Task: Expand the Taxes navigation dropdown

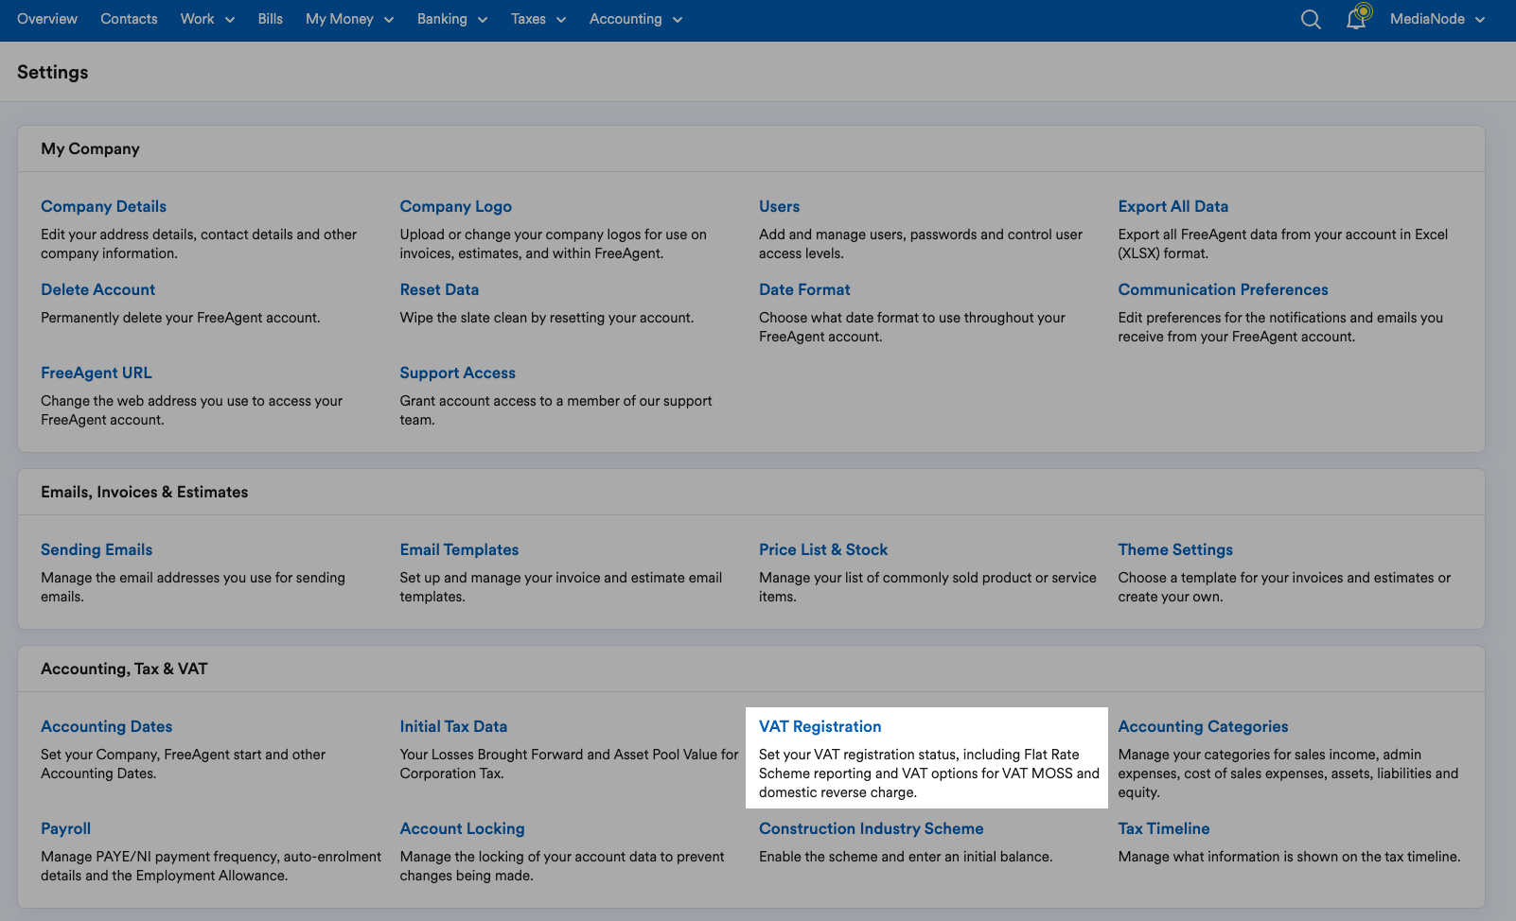Action: [538, 19]
